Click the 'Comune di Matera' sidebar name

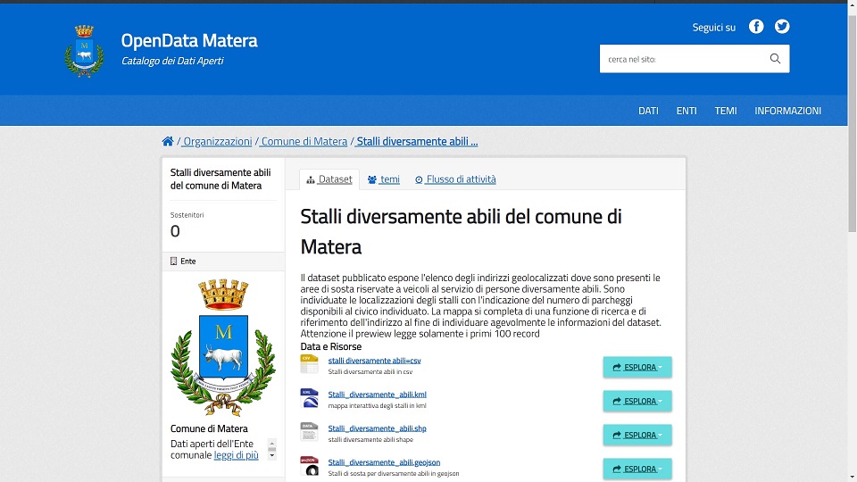pyautogui.click(x=209, y=428)
